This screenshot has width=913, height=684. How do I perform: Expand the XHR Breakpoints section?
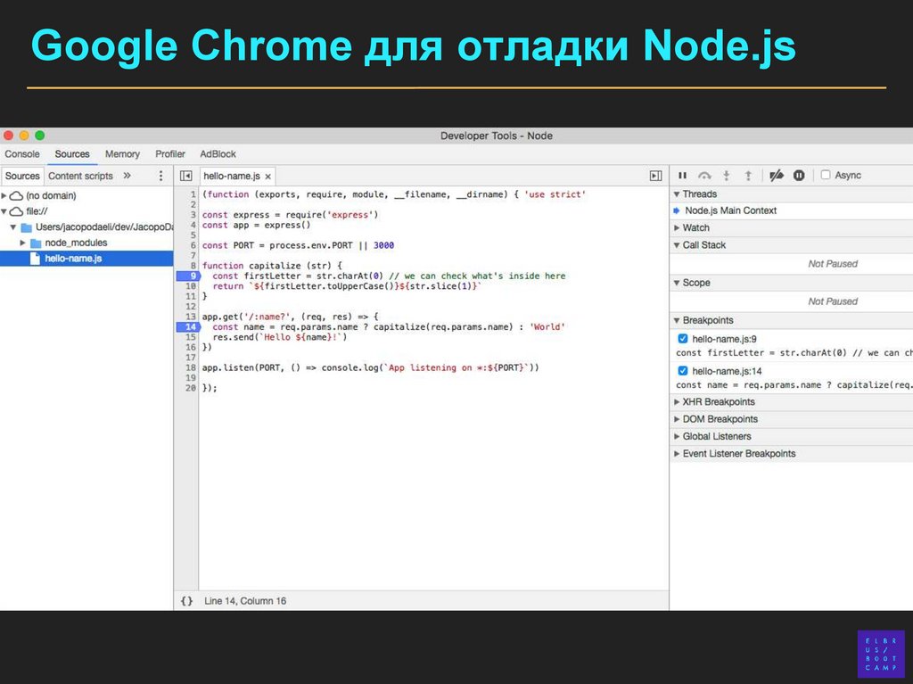[x=677, y=402]
